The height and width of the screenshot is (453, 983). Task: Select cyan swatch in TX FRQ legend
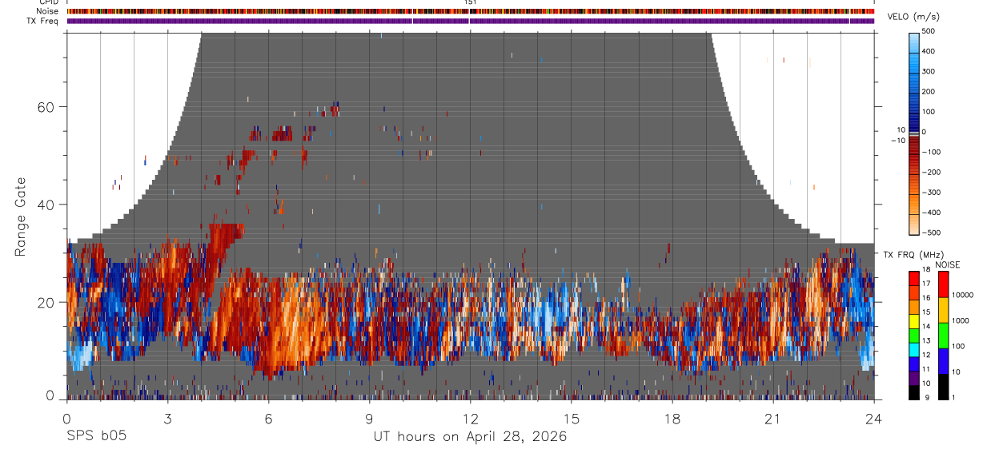click(914, 350)
